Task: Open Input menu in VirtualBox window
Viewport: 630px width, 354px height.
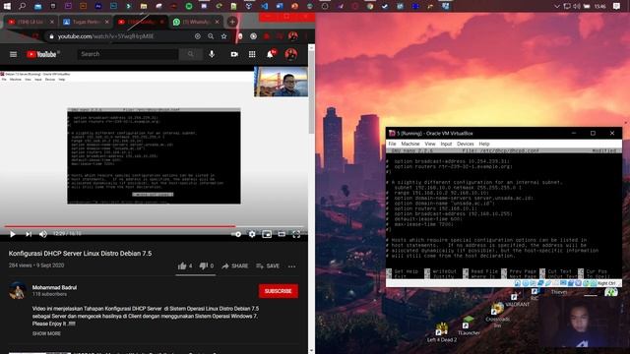Action: 446,144
